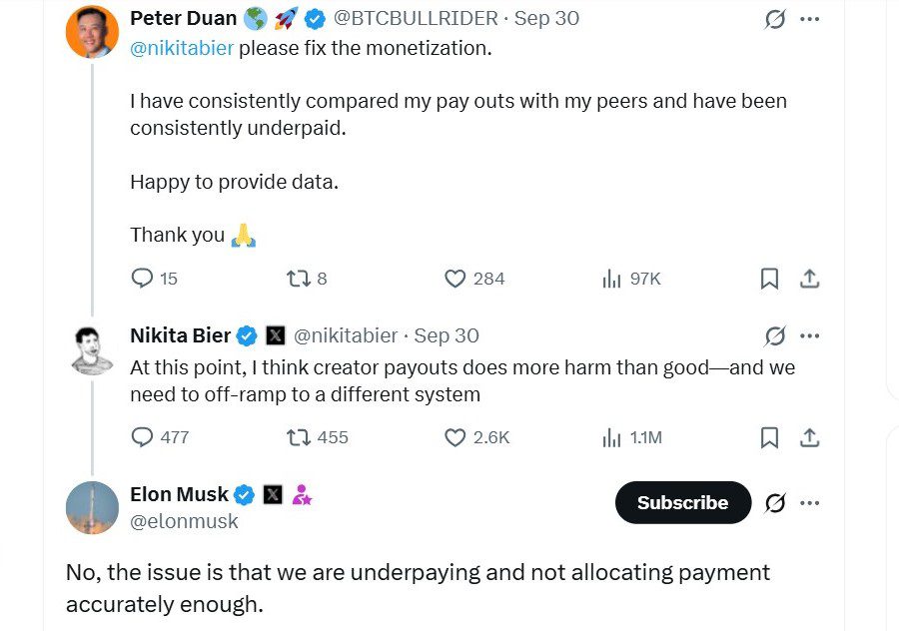Open the @nikitabier mention link

(x=182, y=48)
